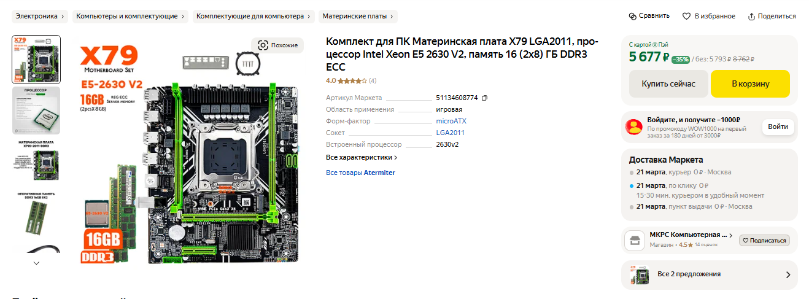Click the В корзину button
Viewport: 809px width, 299px height.
(x=750, y=84)
